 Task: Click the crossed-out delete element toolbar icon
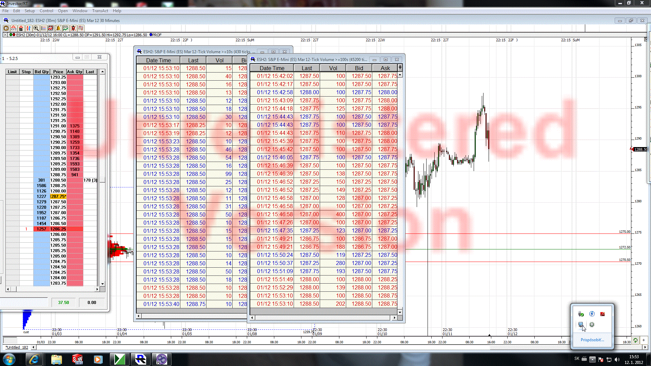(73, 28)
